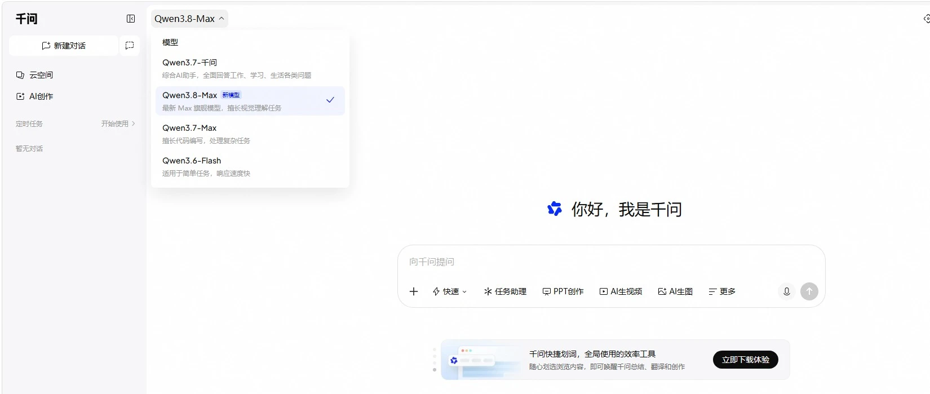Click the 立即下载体验 button

pyautogui.click(x=746, y=360)
